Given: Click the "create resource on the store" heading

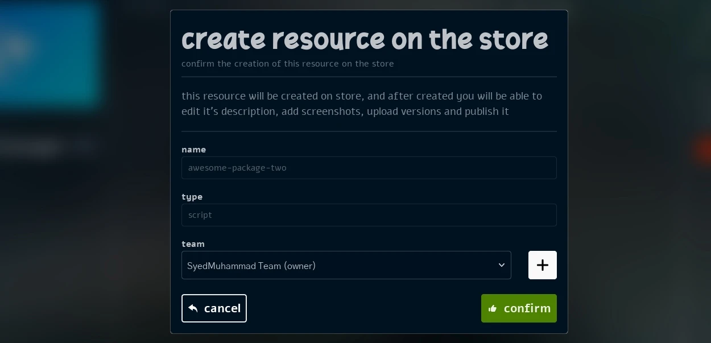Looking at the screenshot, I should (364, 39).
